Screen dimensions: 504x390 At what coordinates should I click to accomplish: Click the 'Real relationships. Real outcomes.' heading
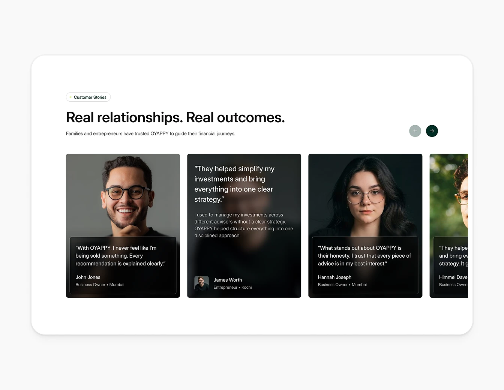(175, 117)
